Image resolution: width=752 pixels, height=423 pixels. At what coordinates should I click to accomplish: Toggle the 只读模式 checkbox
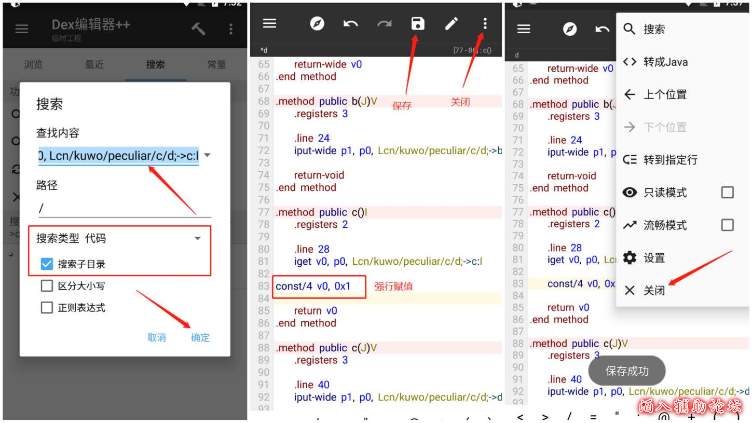pyautogui.click(x=727, y=193)
